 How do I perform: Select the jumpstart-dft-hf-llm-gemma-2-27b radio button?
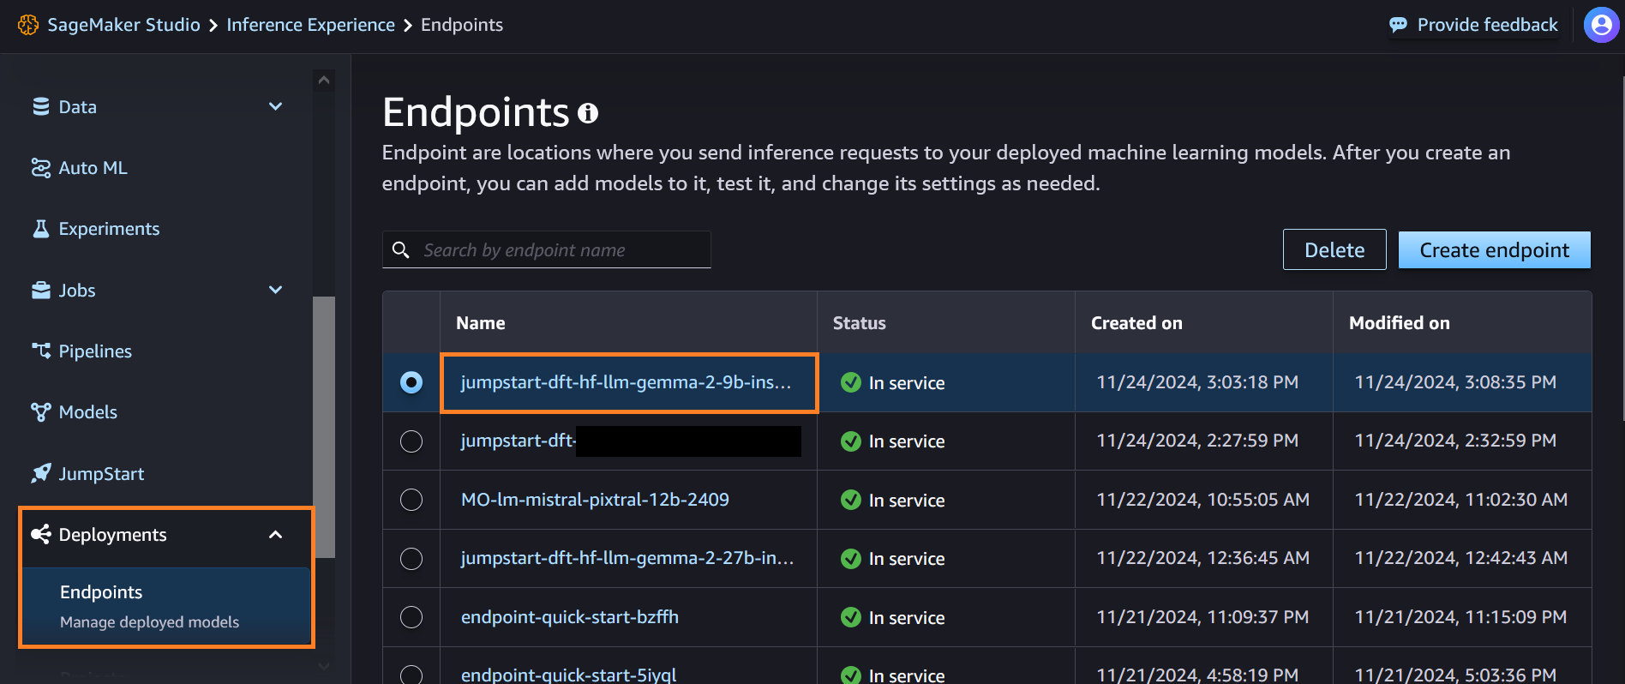(411, 559)
